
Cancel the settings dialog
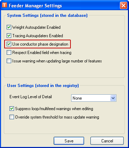(x=107, y=141)
